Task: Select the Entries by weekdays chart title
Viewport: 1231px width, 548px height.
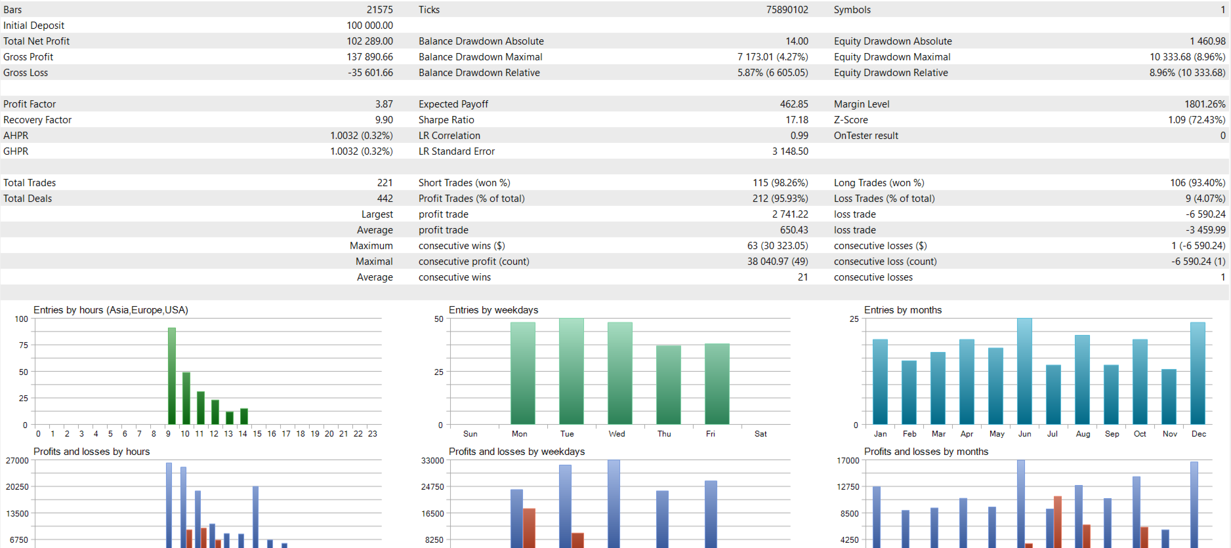Action: (x=493, y=310)
